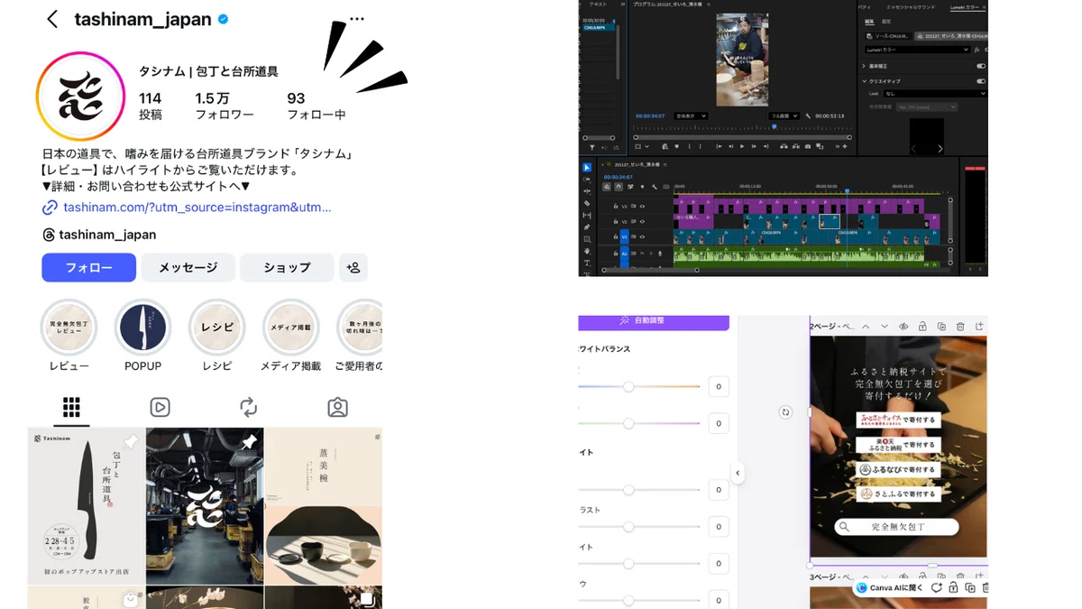Select the Hand tool in Premiere
Image resolution: width=1082 pixels, height=609 pixels.
pos(587,251)
